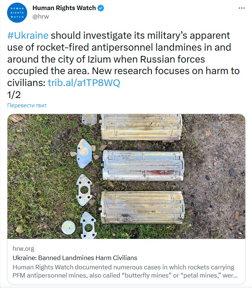The width and height of the screenshot is (252, 288).
Task: Open the #Ukraine hashtag
Action: pos(28,35)
